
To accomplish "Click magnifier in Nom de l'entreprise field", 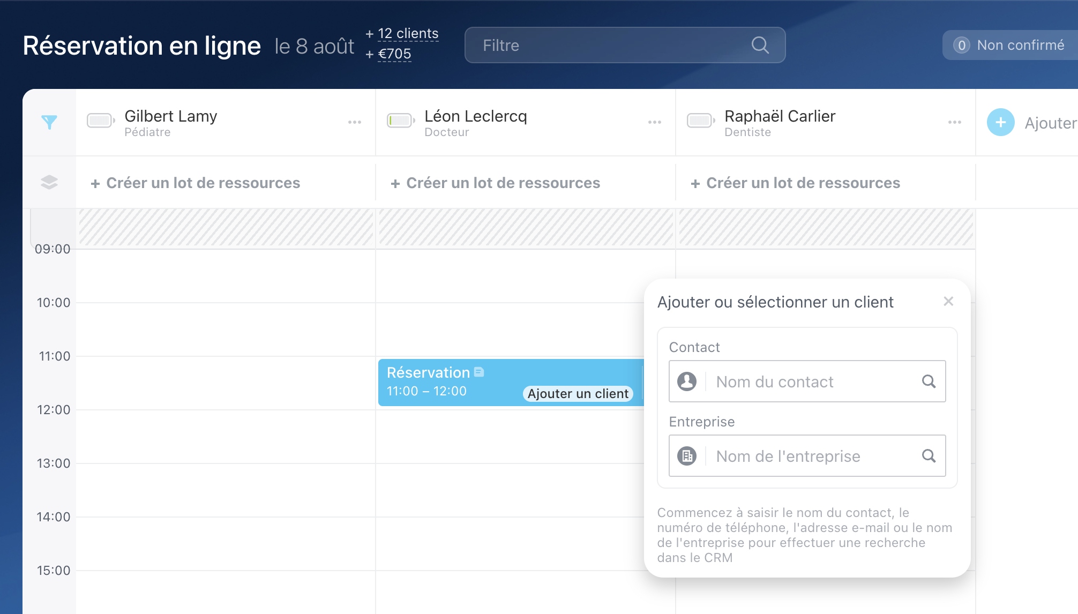I will [929, 456].
